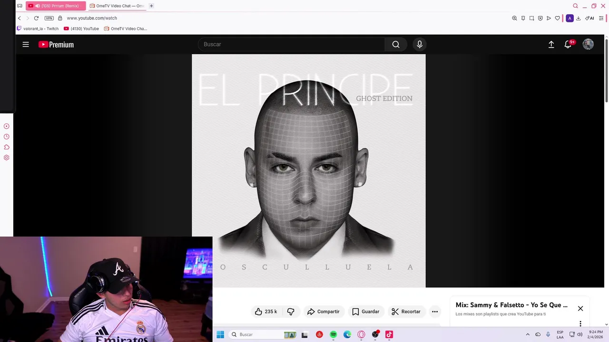The width and height of the screenshot is (609, 342).
Task: Click the Guardar save button
Action: [366, 312]
